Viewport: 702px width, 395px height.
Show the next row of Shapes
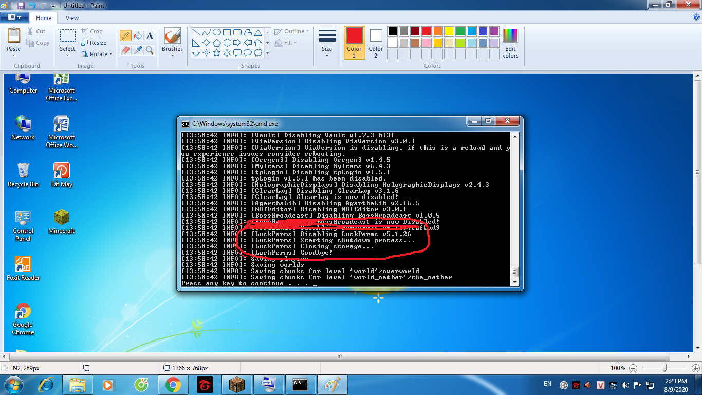click(x=267, y=42)
